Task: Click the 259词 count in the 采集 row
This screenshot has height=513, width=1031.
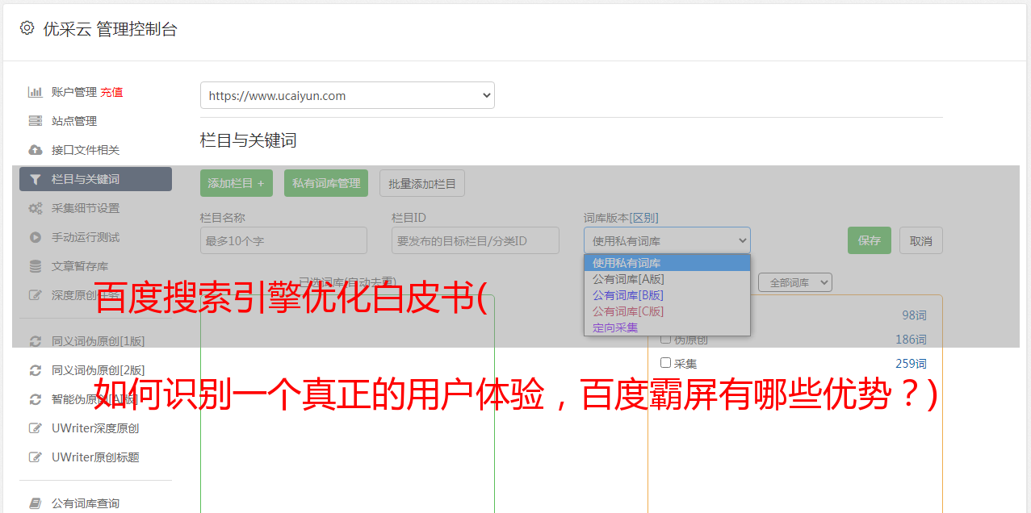Action: [x=911, y=364]
